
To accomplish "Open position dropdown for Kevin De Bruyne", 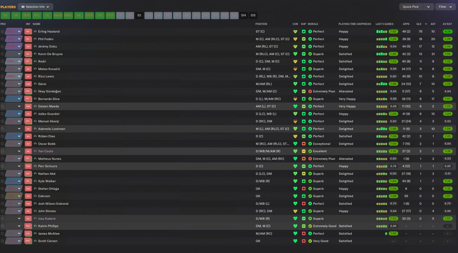I will pos(19,54).
